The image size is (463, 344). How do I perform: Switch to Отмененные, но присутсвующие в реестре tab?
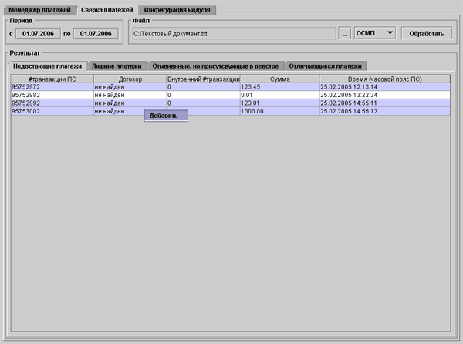(x=215, y=66)
